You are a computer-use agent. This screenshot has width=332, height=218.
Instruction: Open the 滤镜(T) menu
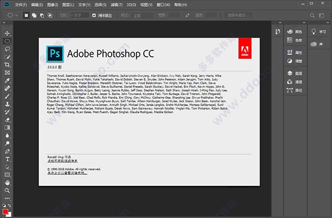click(x=116, y=4)
